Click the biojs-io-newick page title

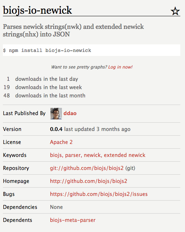37,10
